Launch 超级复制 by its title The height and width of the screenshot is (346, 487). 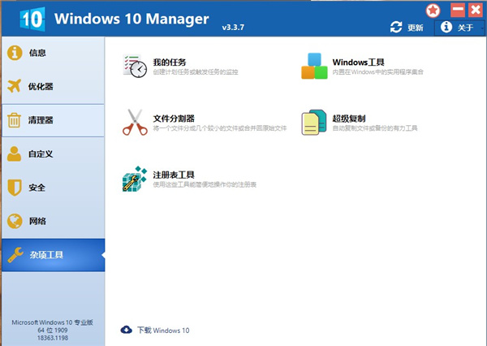(x=349, y=119)
